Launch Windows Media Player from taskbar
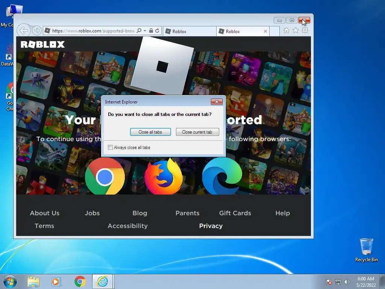Viewport: 385px width, 289px height. (x=56, y=282)
